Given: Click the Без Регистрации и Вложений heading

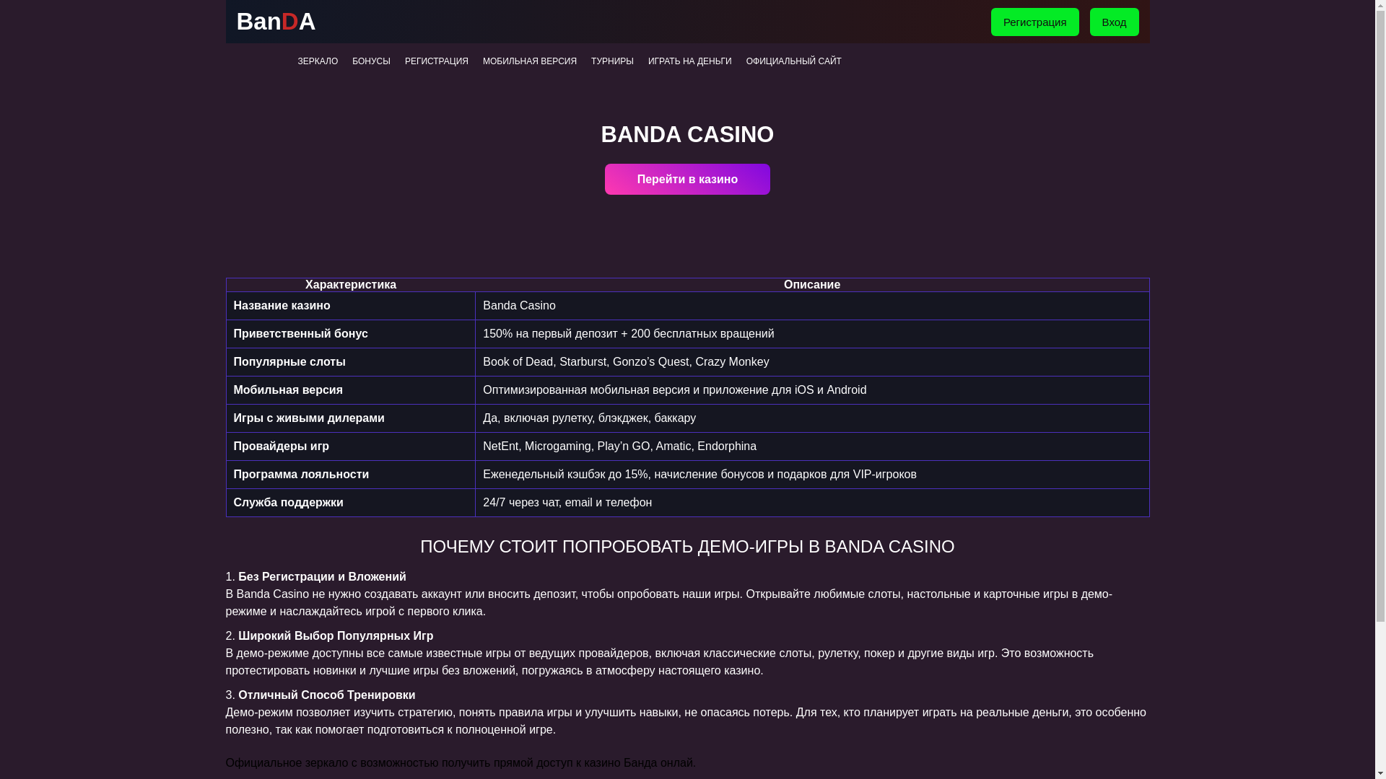Looking at the screenshot, I should [x=322, y=577].
